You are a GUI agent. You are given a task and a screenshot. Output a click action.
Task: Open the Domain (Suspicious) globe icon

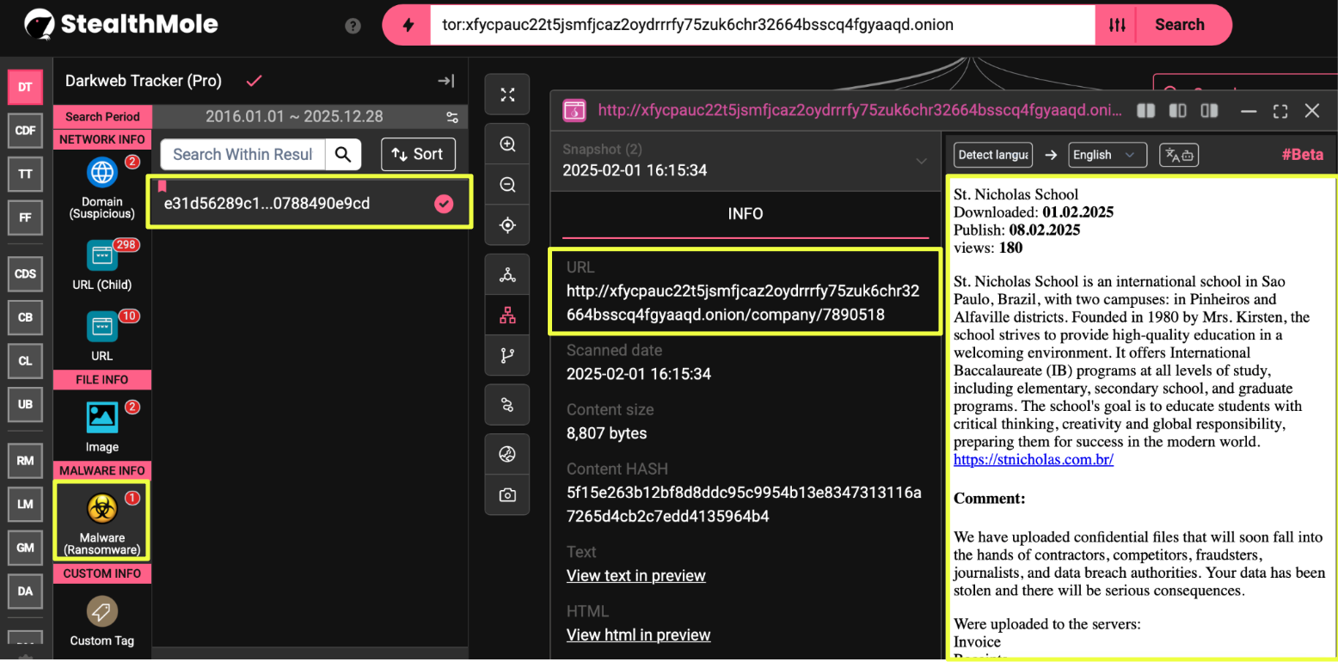(x=102, y=173)
